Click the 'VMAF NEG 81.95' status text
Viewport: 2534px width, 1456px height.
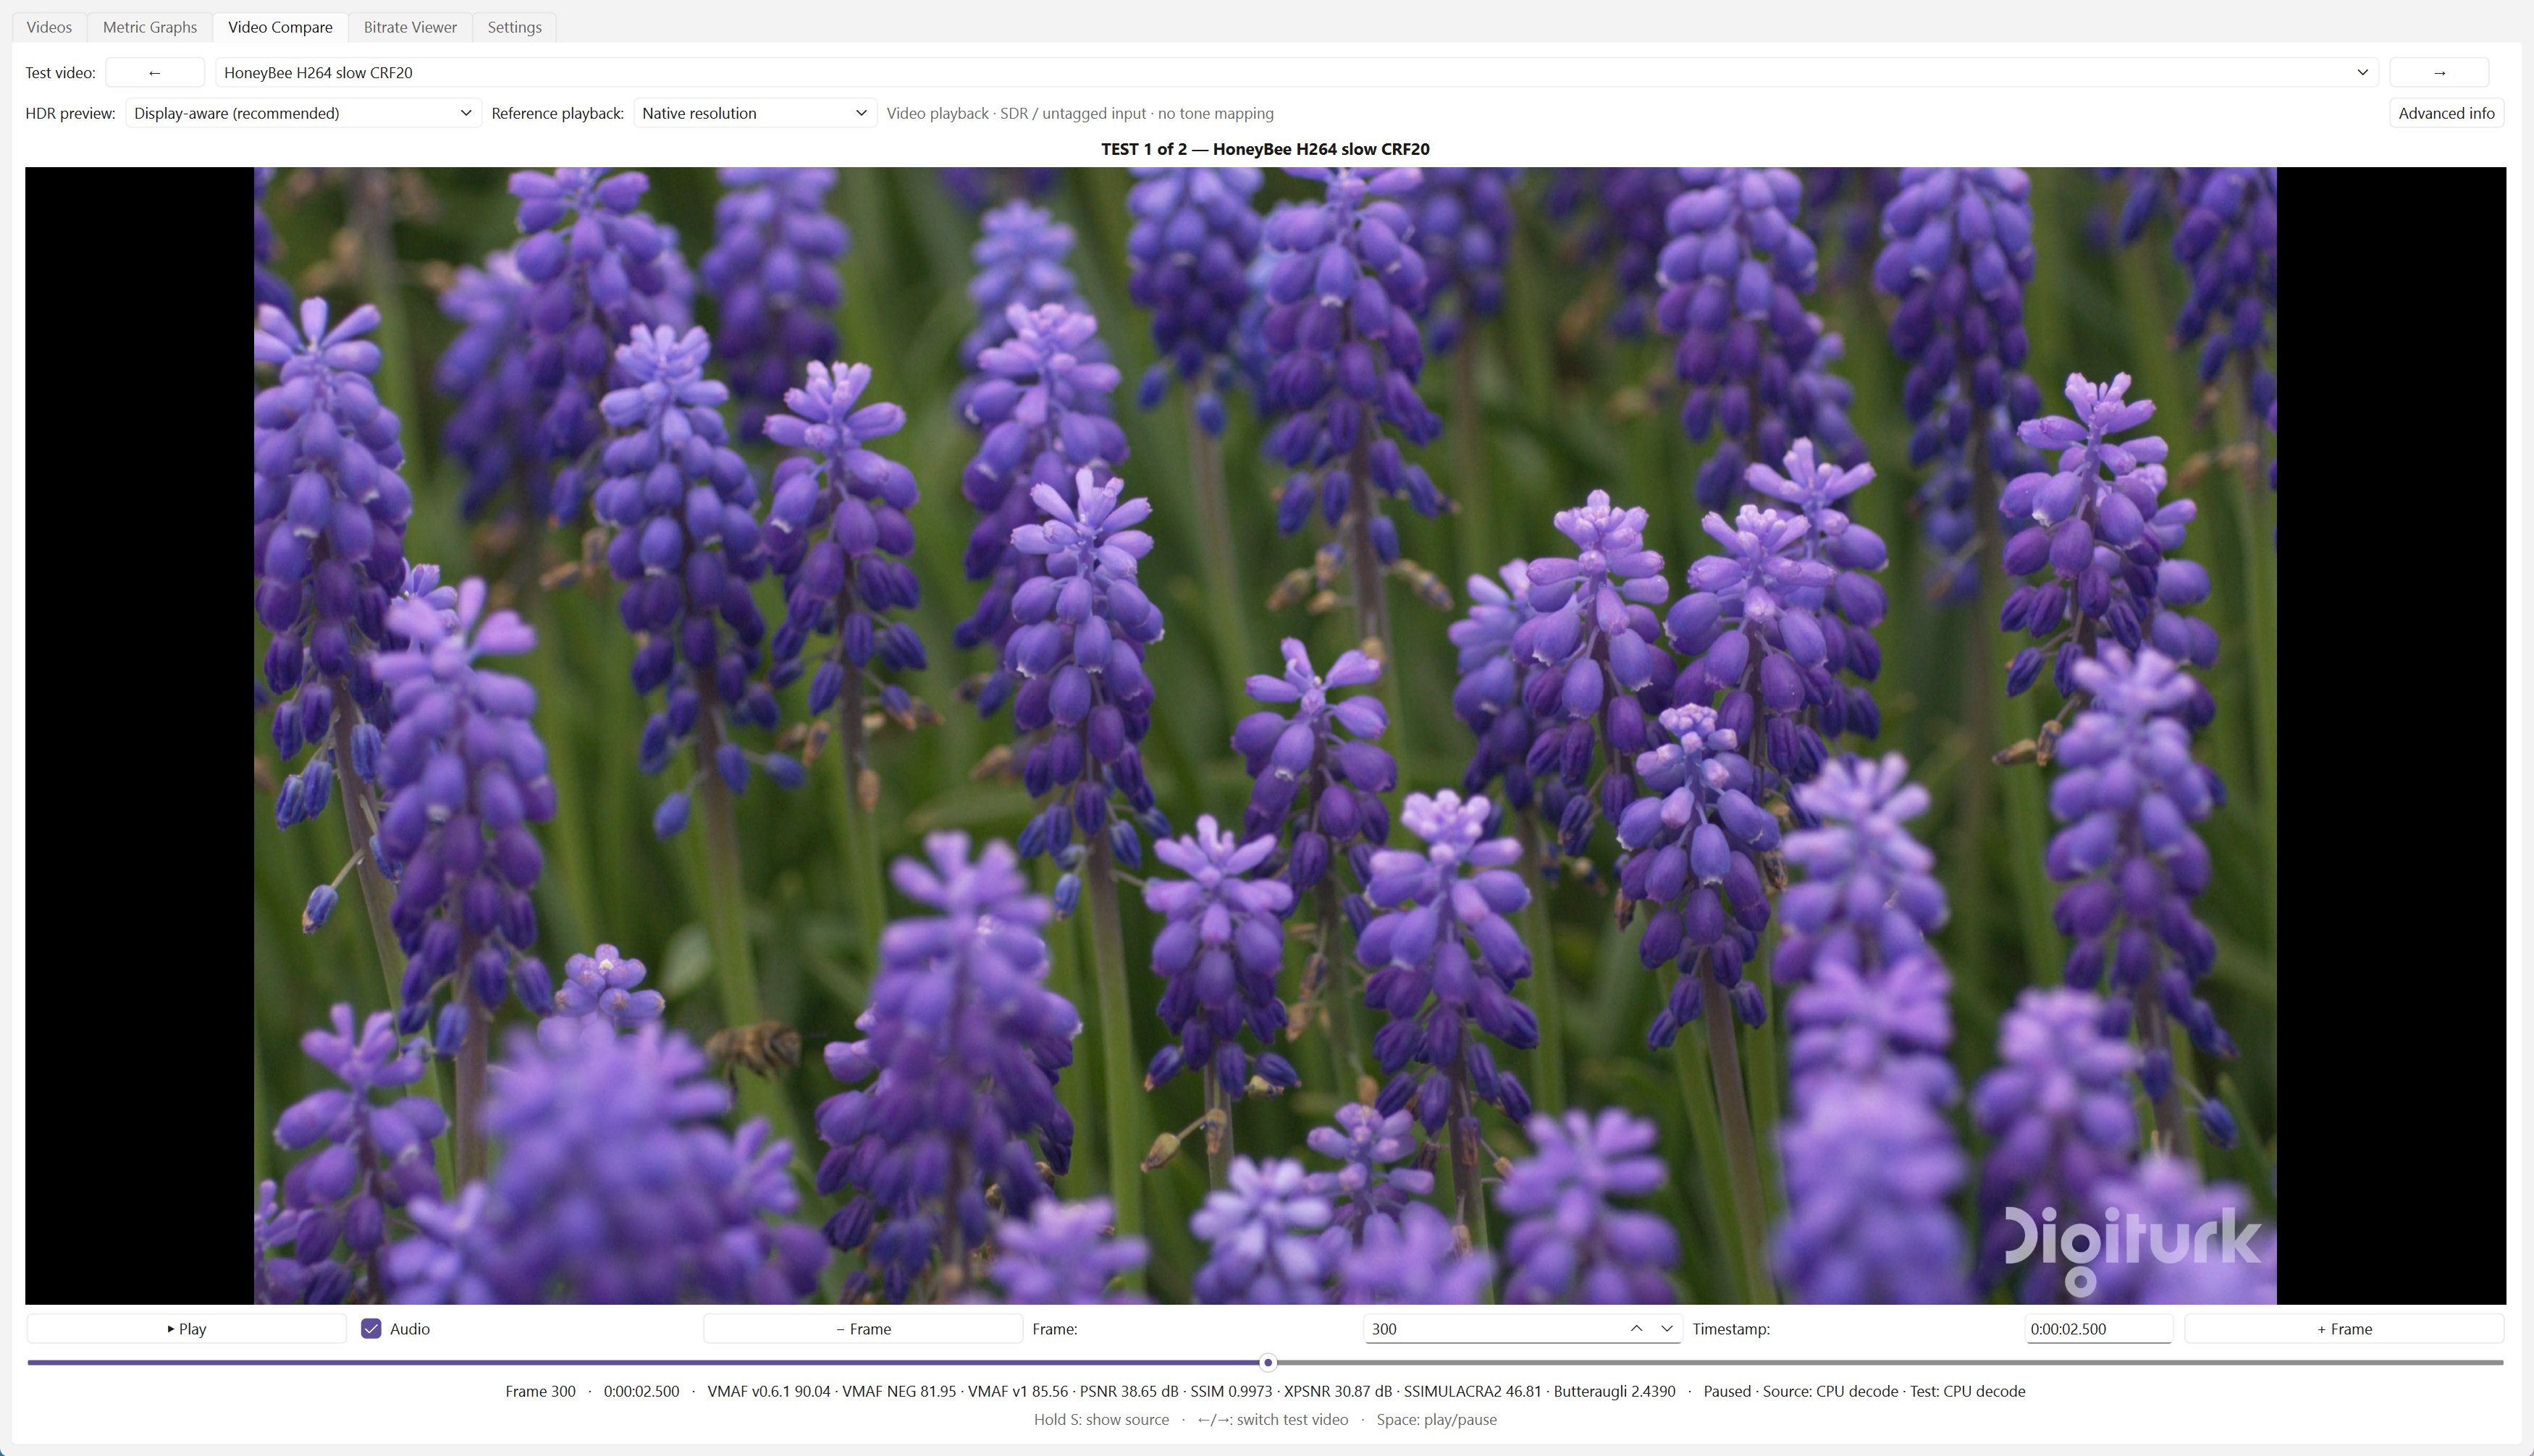(899, 1391)
